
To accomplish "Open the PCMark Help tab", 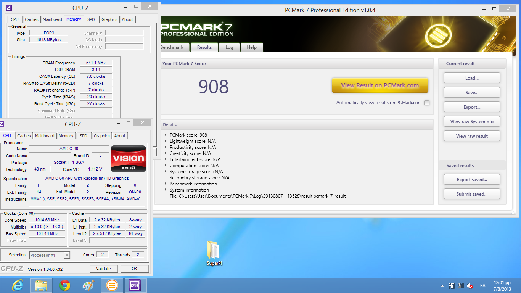I will 252,47.
